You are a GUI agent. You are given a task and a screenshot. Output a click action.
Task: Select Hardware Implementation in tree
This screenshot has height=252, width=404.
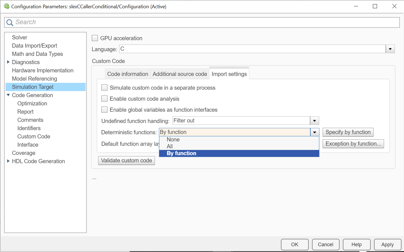(x=43, y=70)
